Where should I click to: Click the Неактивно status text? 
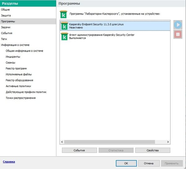[x=76, y=28]
